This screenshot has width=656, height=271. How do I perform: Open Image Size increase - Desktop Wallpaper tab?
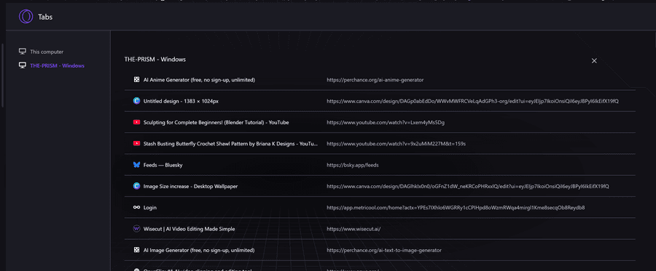coord(190,187)
